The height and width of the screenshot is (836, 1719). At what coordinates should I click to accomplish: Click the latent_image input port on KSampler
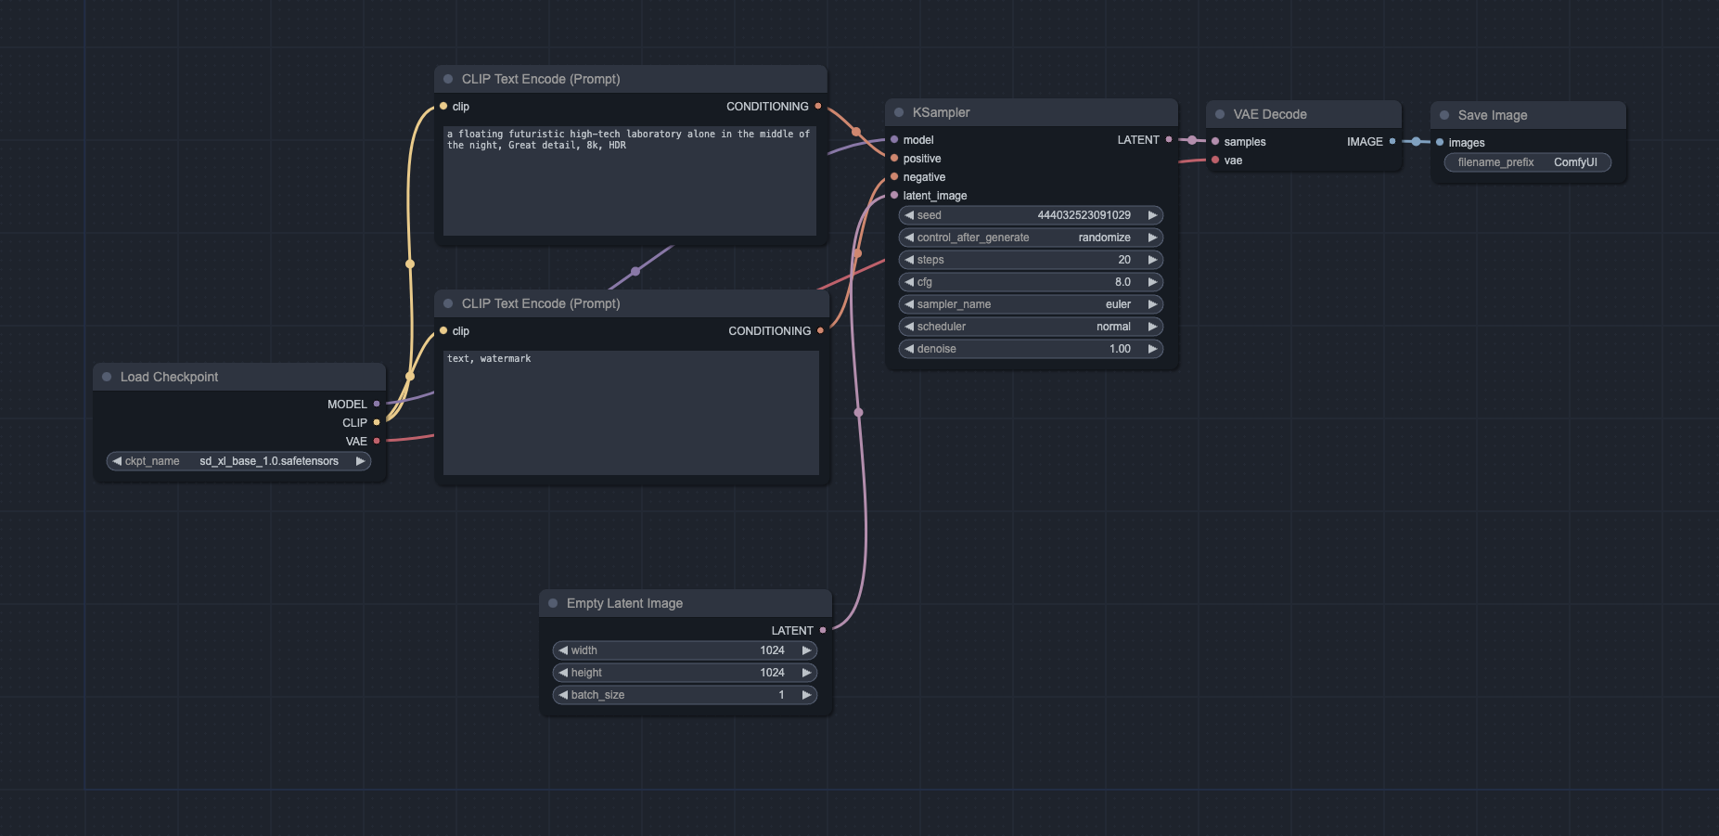894,195
